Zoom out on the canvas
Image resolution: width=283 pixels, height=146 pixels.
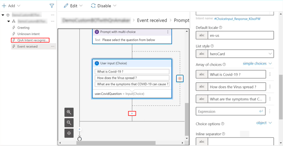click(69, 123)
